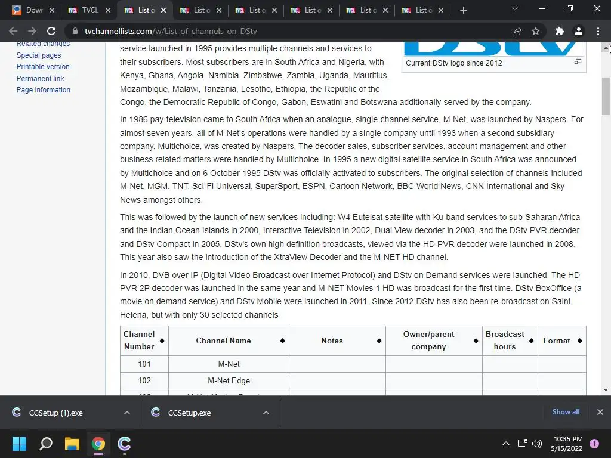Open the CCSetup.exe download
This screenshot has height=458, width=611.
pyautogui.click(x=189, y=413)
